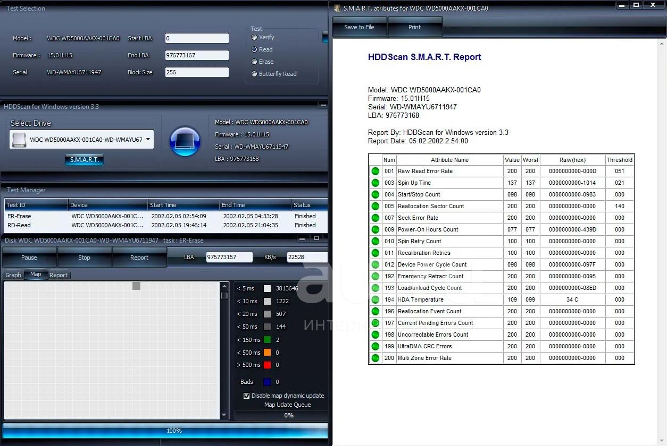667x446 pixels.
Task: Click green status icon for Load/unload Cycle Count
Action: [x=375, y=288]
